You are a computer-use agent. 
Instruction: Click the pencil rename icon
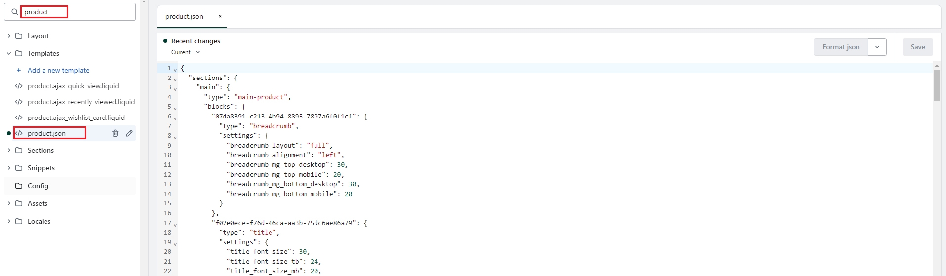129,133
